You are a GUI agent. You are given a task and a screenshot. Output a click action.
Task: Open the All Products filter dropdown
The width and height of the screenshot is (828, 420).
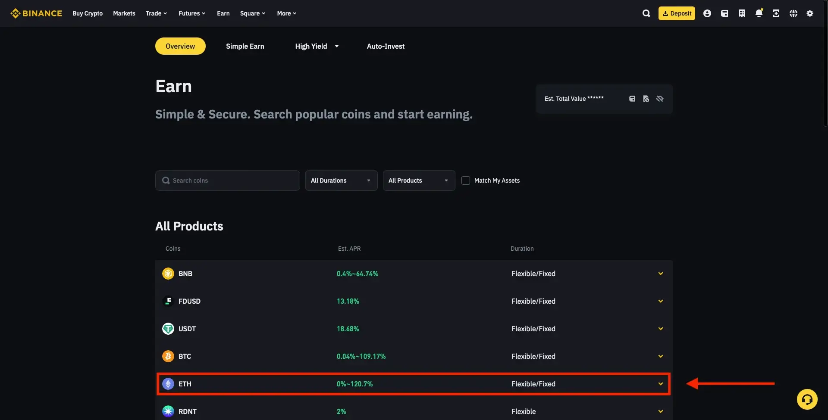(419, 180)
